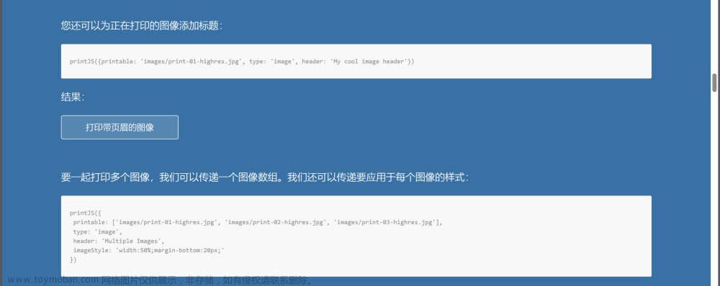Click the text 您还可以为正在打印的图像添加标题
Screen dimensions: 720x286
[x=141, y=25]
